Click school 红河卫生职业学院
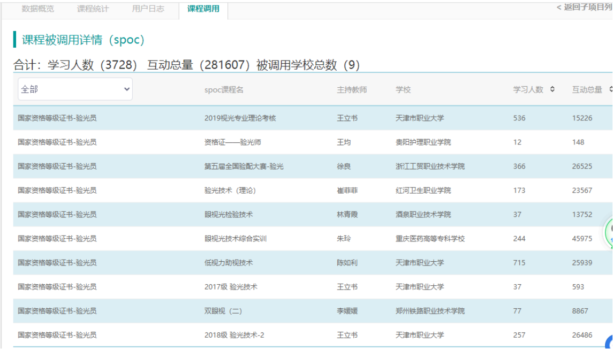This screenshot has width=613, height=349. [x=423, y=191]
